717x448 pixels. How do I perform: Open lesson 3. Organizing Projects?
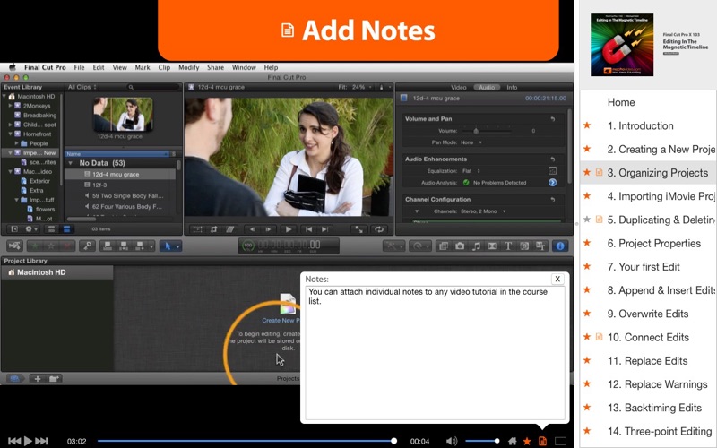coord(657,173)
